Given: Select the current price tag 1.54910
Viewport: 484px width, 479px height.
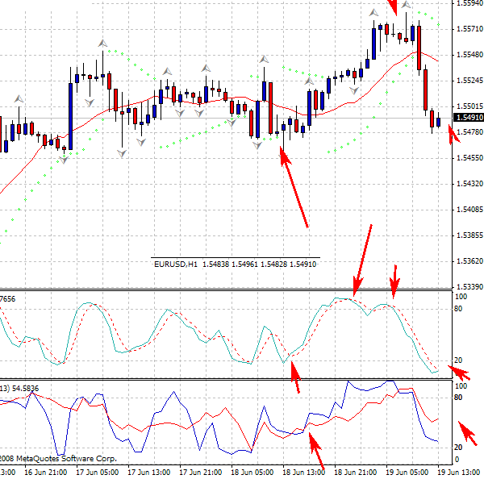Looking at the screenshot, I should [x=469, y=118].
